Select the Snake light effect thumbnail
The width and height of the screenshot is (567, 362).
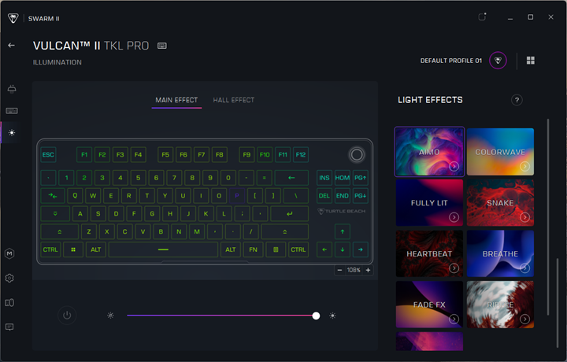point(500,203)
